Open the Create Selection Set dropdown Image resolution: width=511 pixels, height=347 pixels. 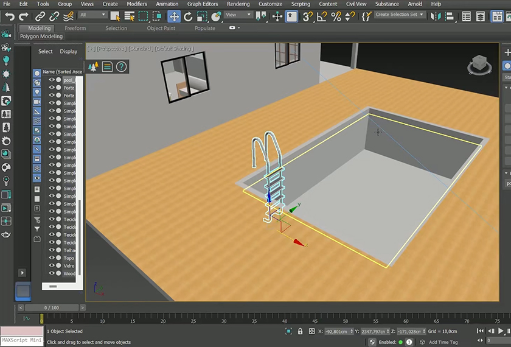point(399,15)
